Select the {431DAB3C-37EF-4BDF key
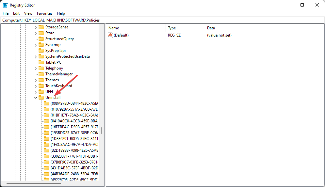The height and width of the screenshot is (187, 325). coord(74,168)
